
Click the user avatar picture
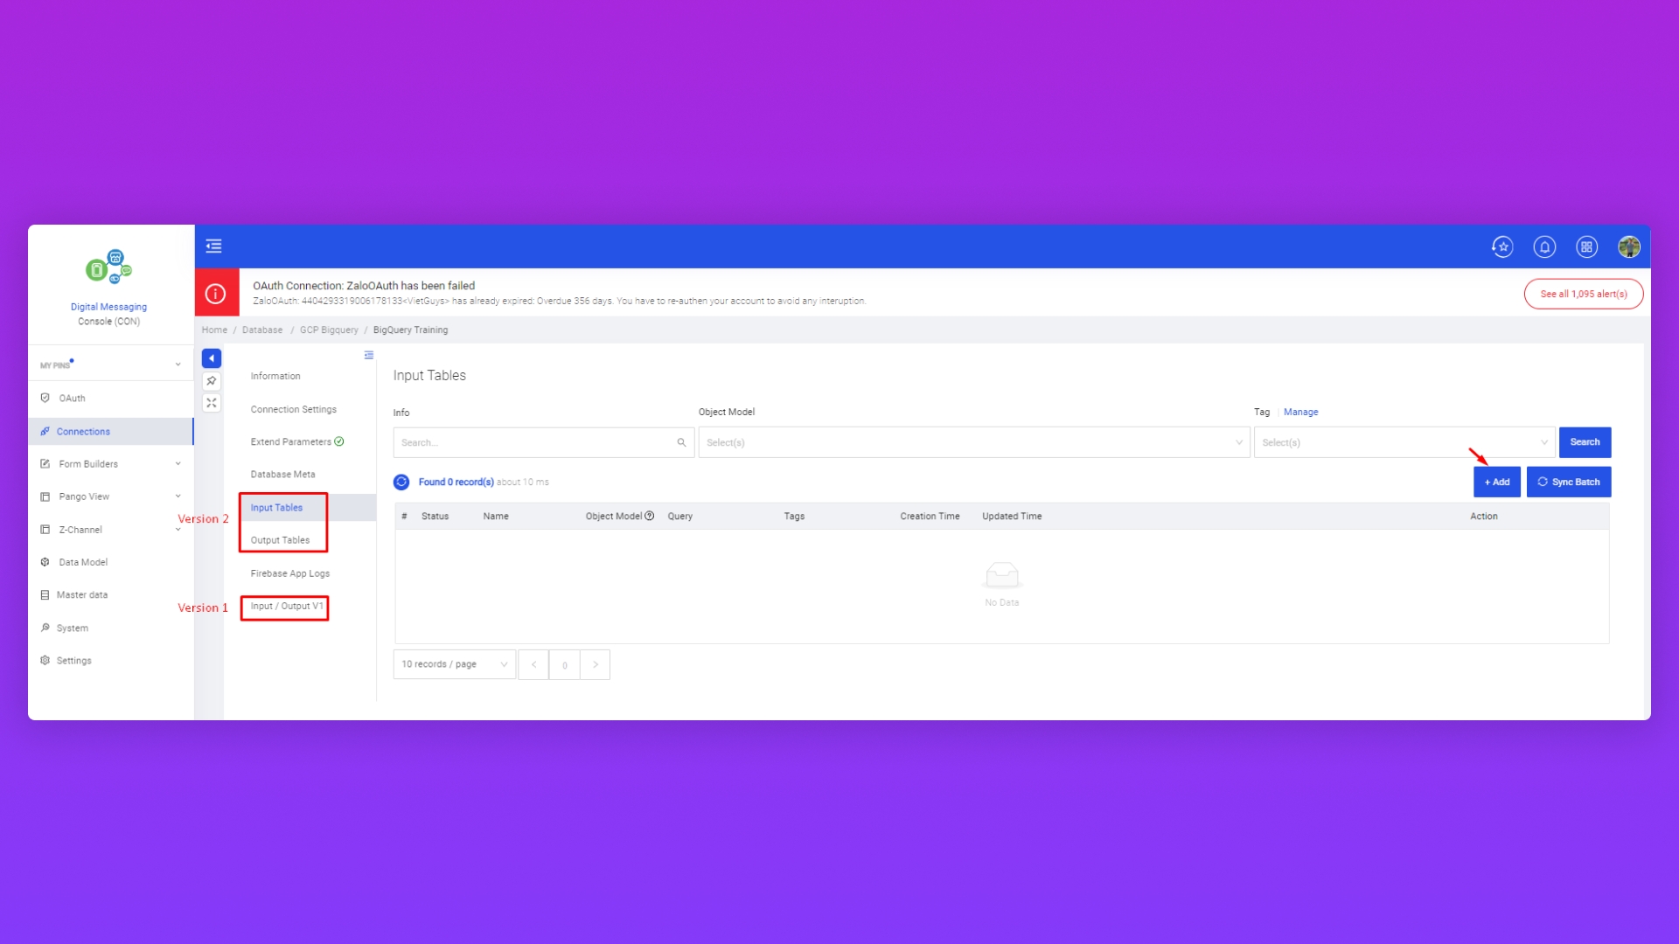(x=1628, y=247)
